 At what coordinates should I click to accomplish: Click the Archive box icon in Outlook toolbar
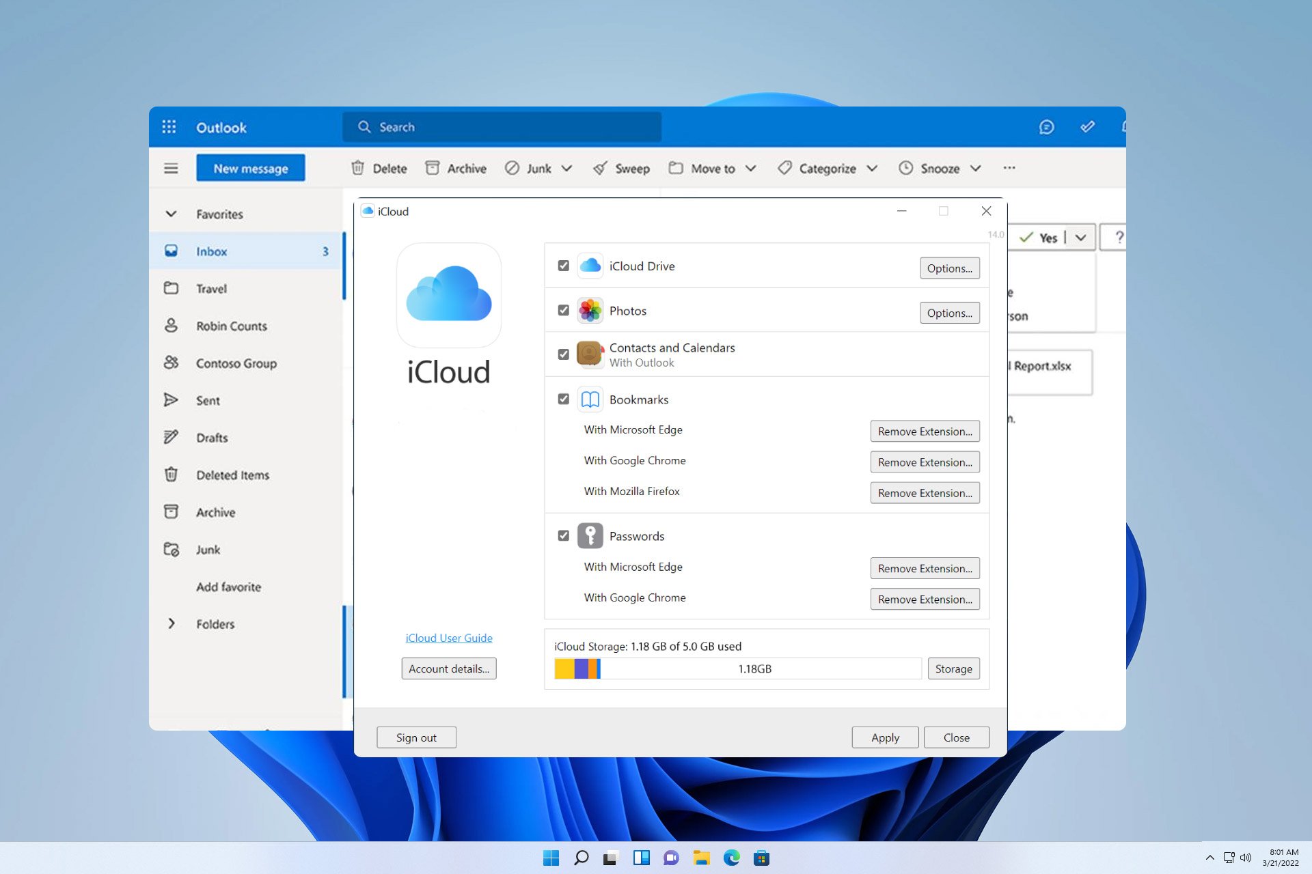click(x=432, y=168)
